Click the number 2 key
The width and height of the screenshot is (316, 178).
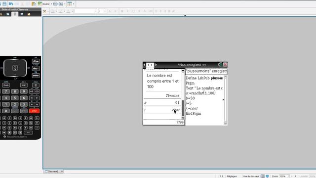click(x=15, y=104)
